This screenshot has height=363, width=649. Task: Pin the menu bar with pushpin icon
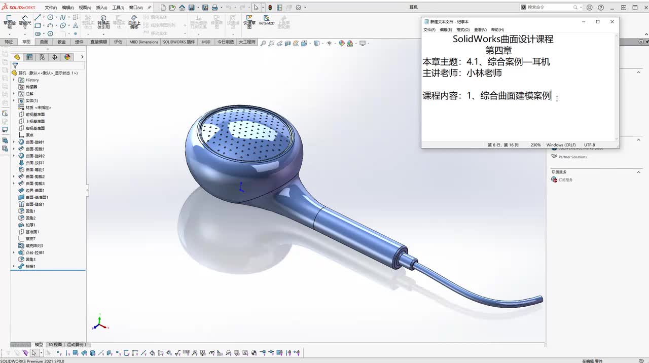149,8
